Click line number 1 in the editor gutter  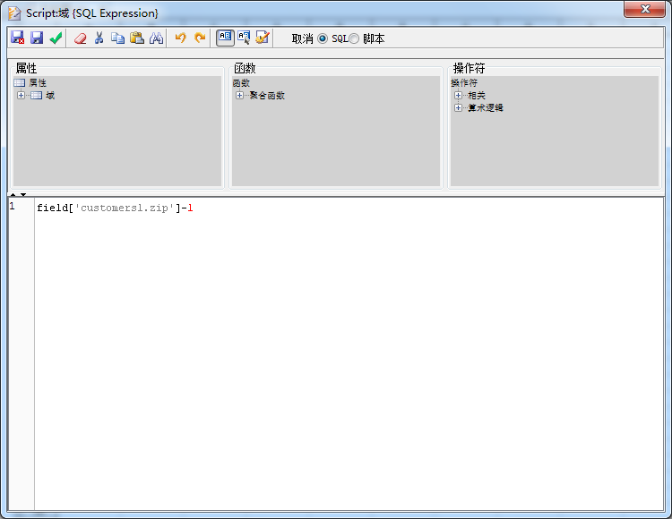(x=12, y=206)
